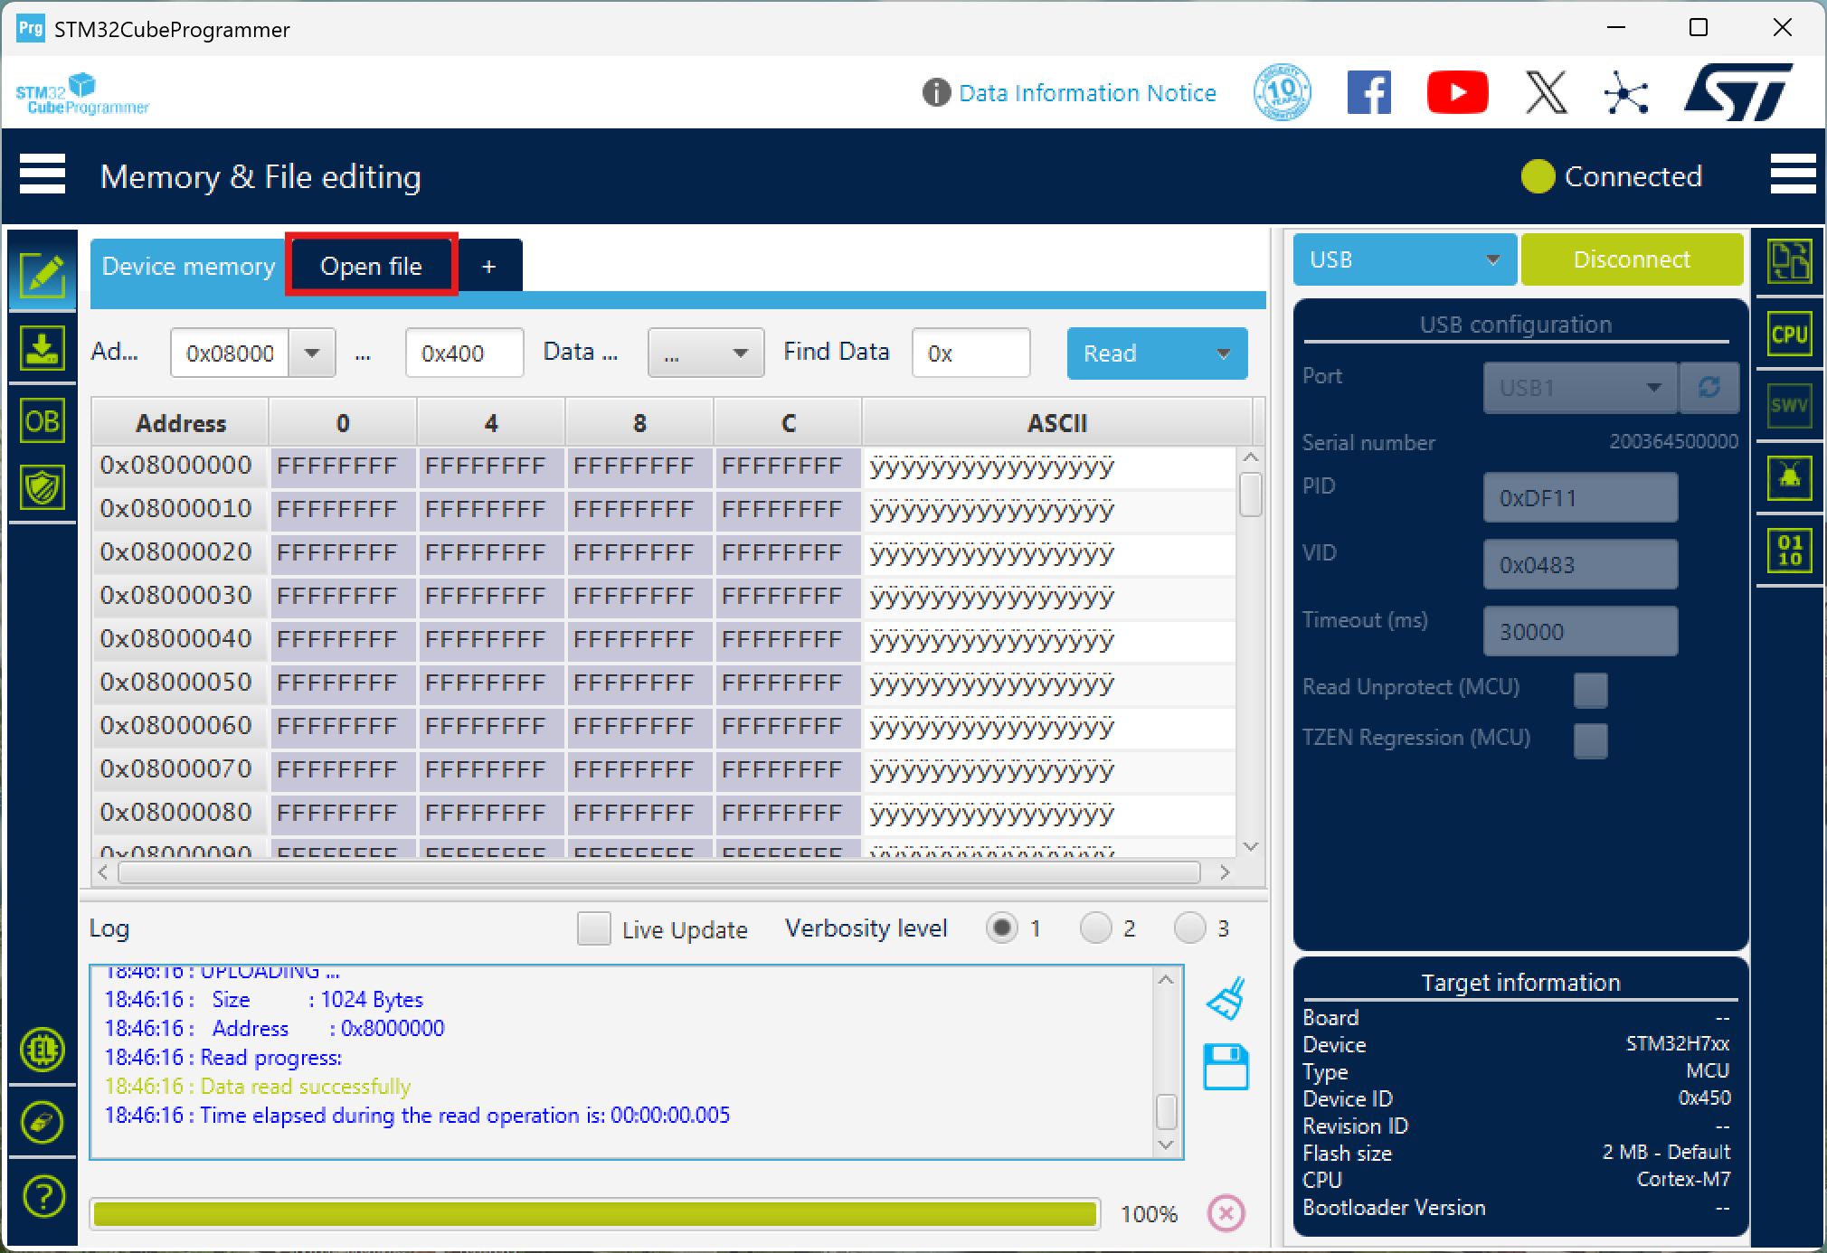
Task: Open the ST YouTube channel icon
Action: 1457,92
